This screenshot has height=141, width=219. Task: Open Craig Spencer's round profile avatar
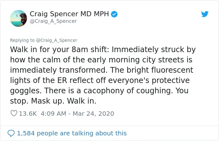click(18, 18)
